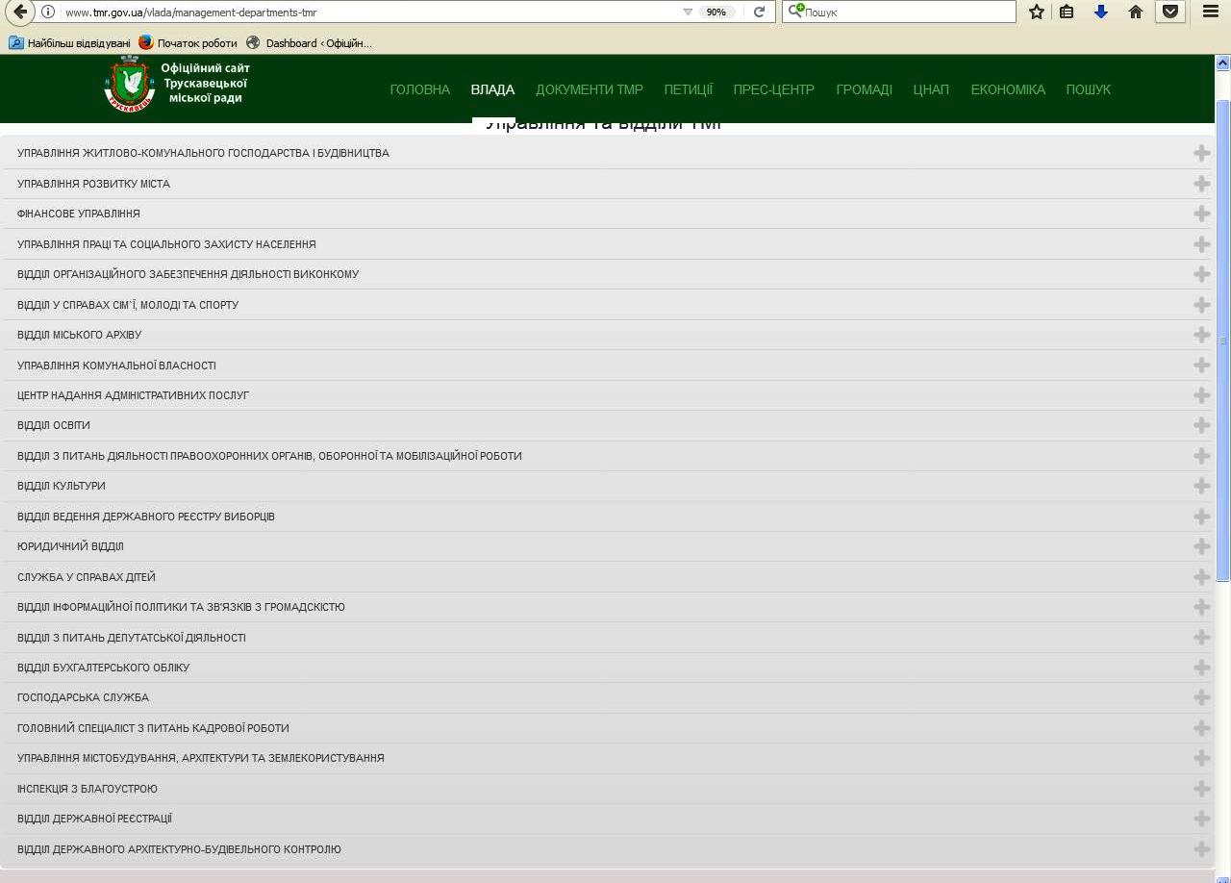
Task: Go to the browser home page icon
Action: pyautogui.click(x=1136, y=13)
